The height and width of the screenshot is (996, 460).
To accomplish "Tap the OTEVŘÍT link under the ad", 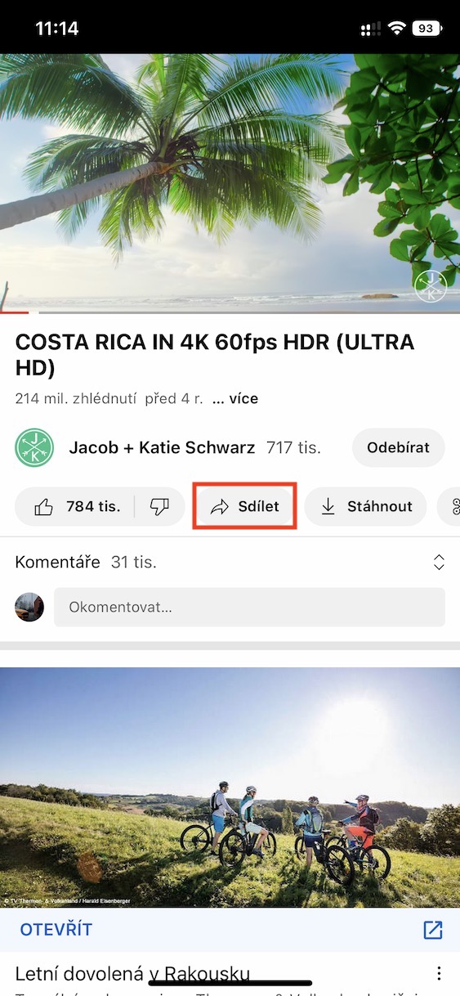I will tap(56, 930).
